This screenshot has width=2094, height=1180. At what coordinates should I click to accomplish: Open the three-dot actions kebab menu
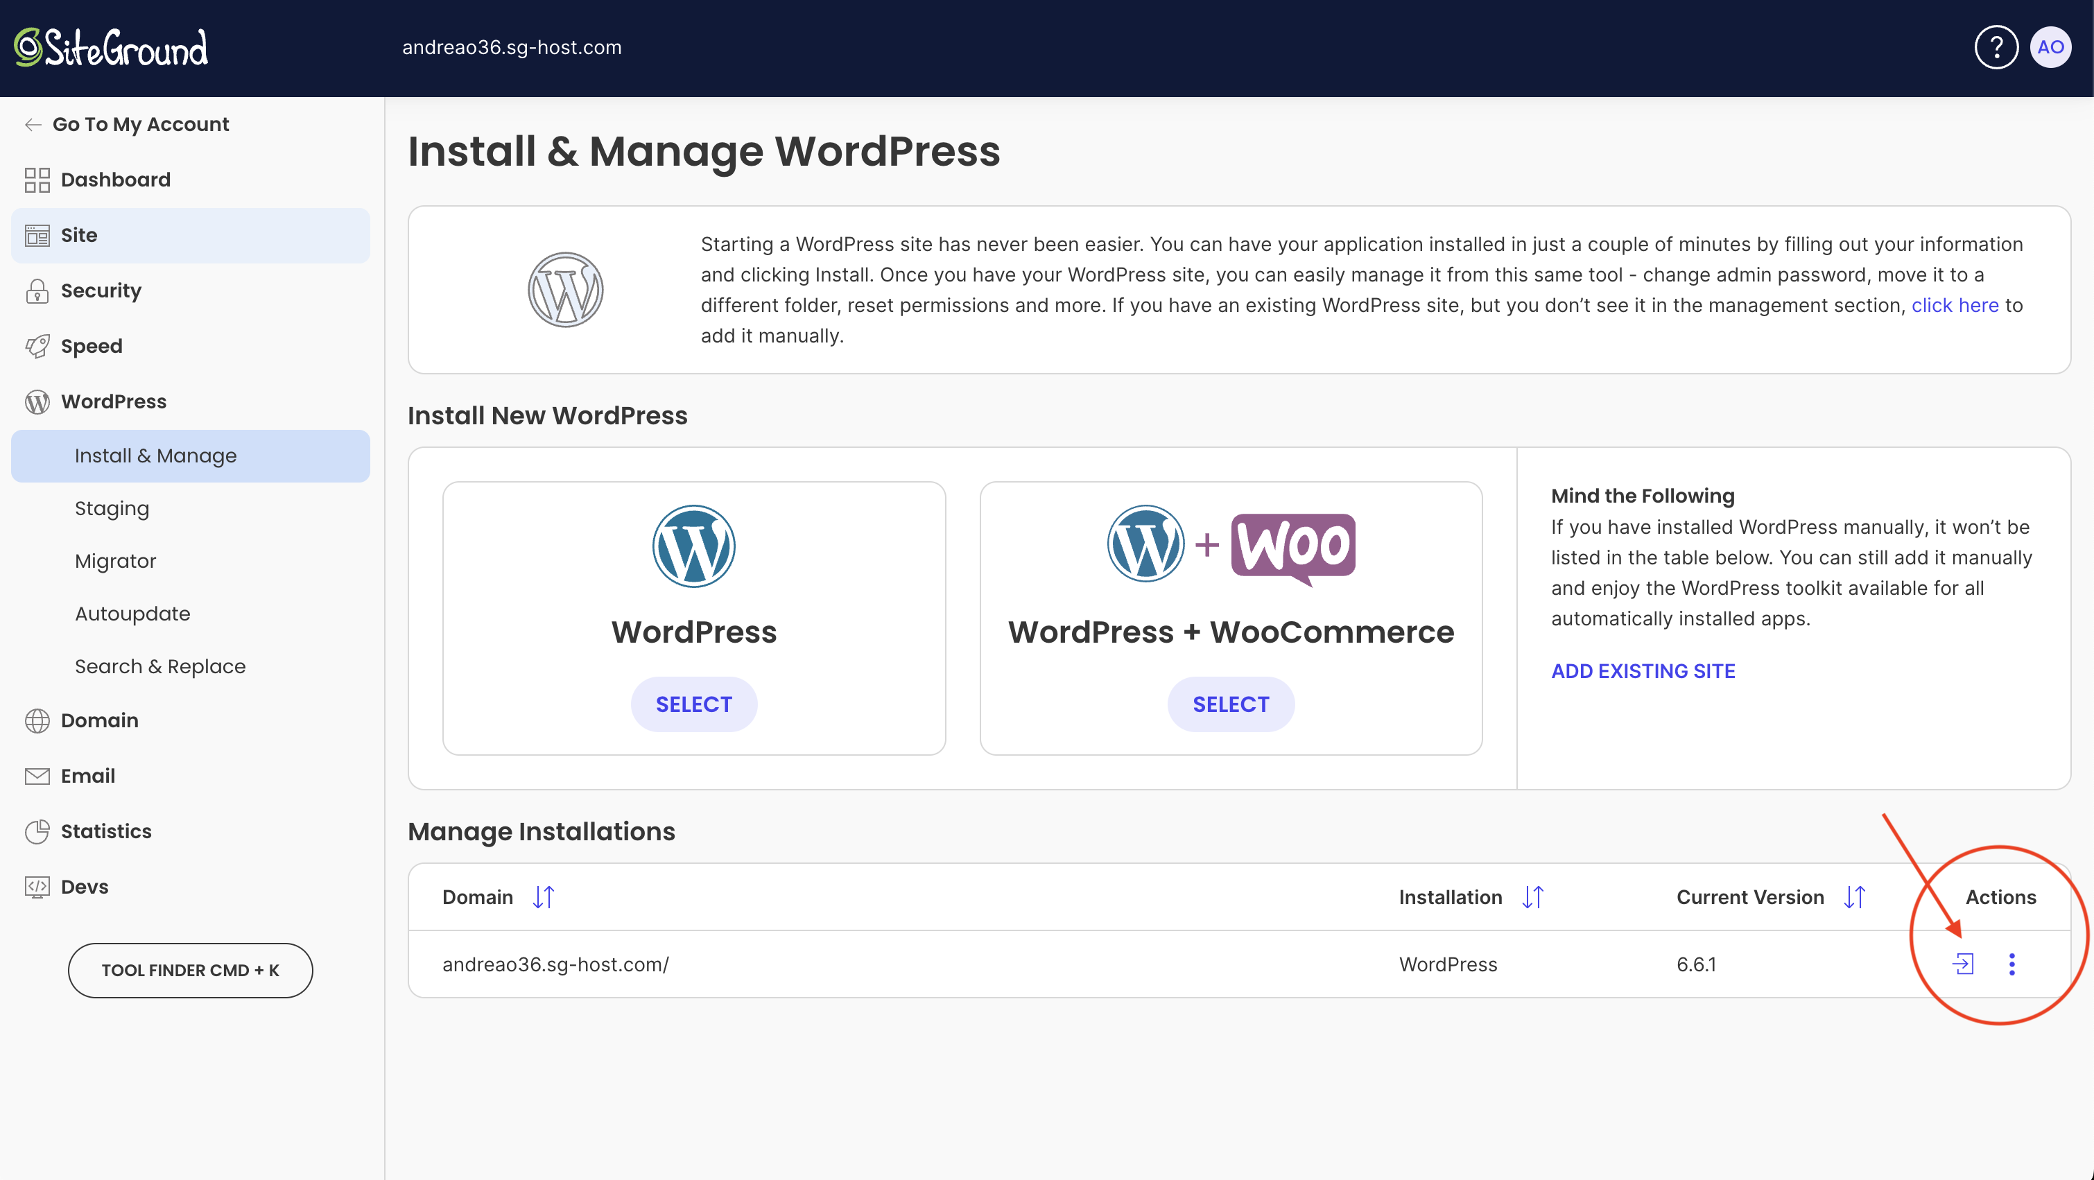pos(2012,964)
